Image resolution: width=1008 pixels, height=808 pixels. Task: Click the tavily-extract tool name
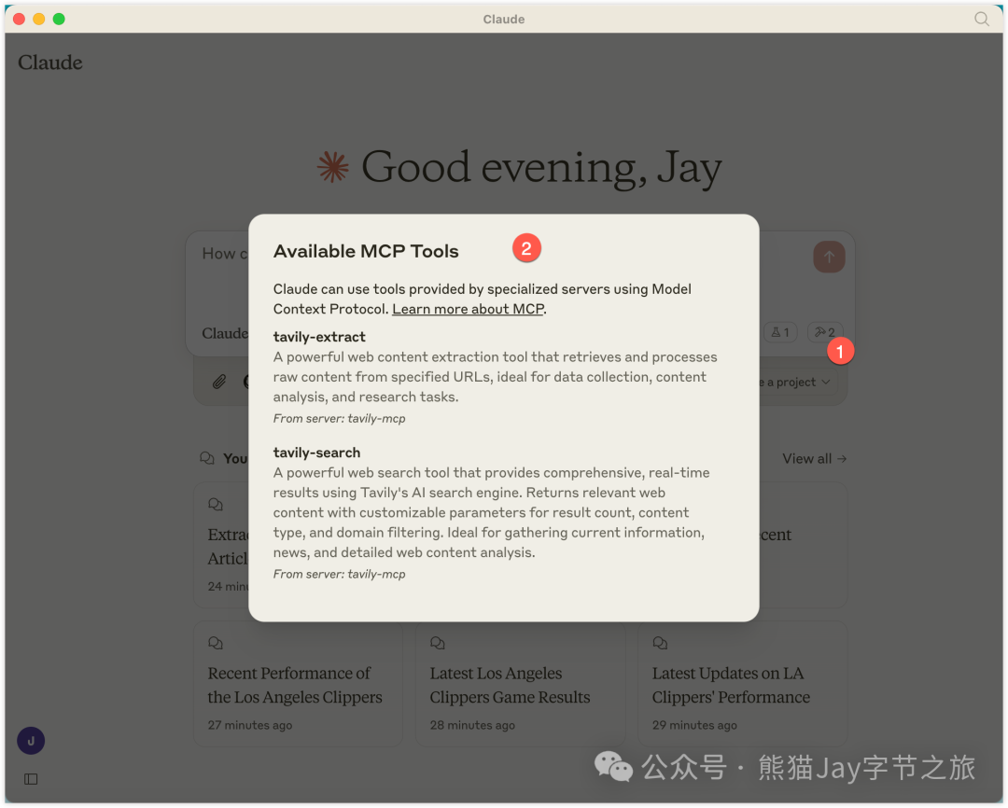[319, 337]
